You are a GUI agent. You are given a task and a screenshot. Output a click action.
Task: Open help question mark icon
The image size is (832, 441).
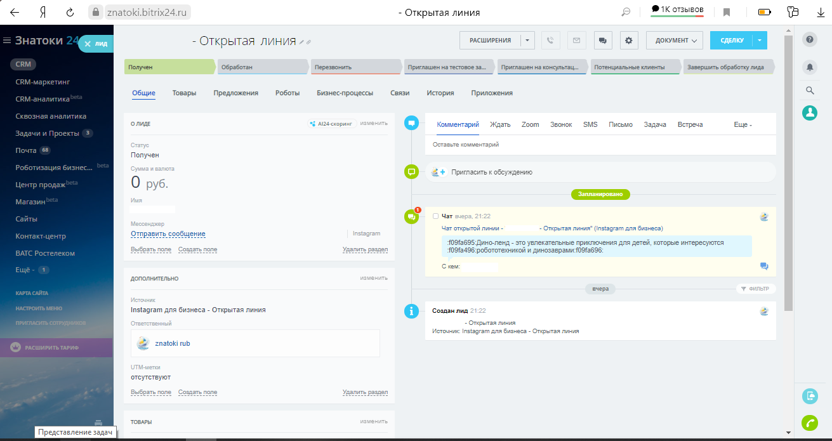tap(810, 40)
